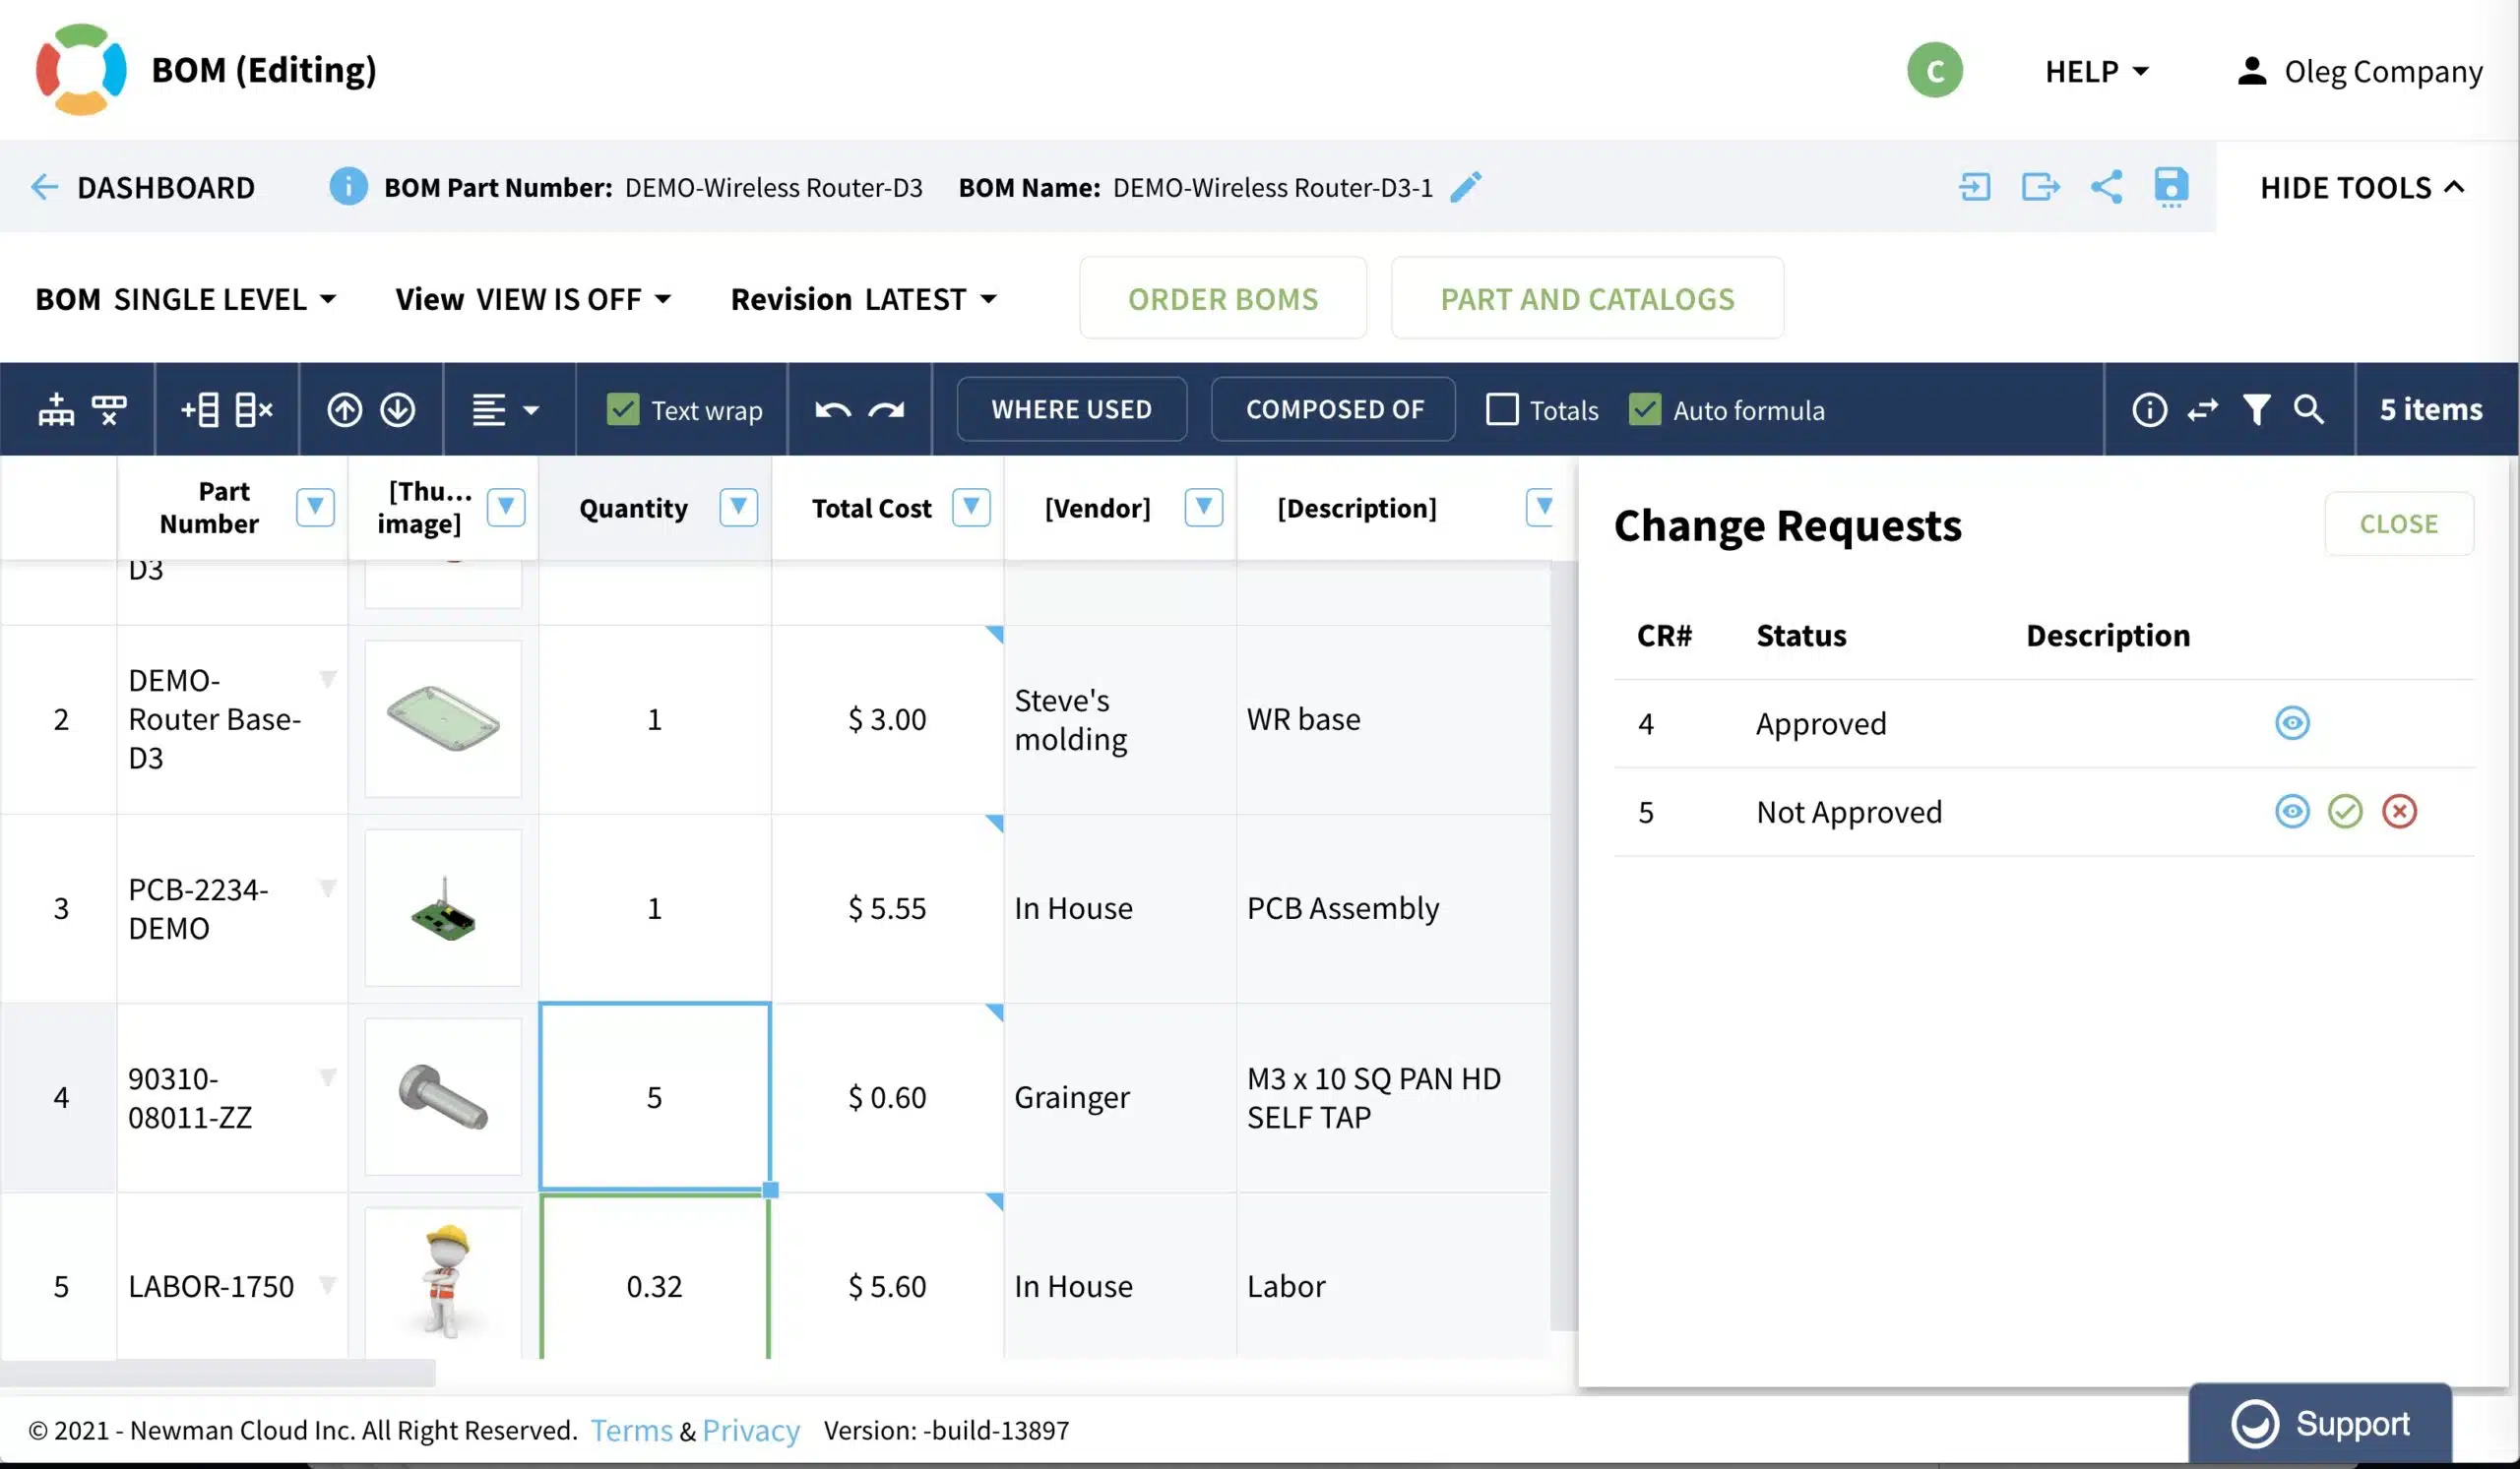Open the Revision LATEST dropdown
This screenshot has width=2520, height=1469.
point(864,299)
